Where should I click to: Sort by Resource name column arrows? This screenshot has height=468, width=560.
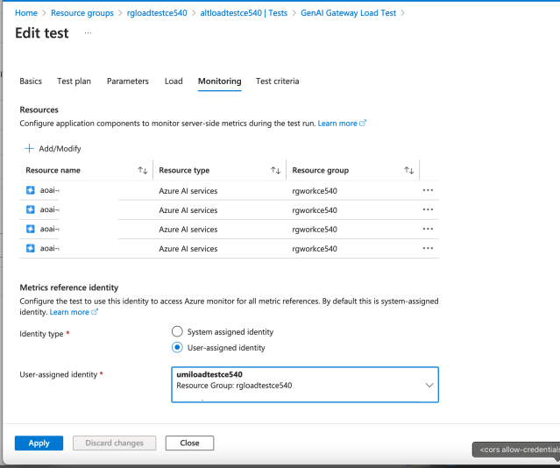pos(143,170)
